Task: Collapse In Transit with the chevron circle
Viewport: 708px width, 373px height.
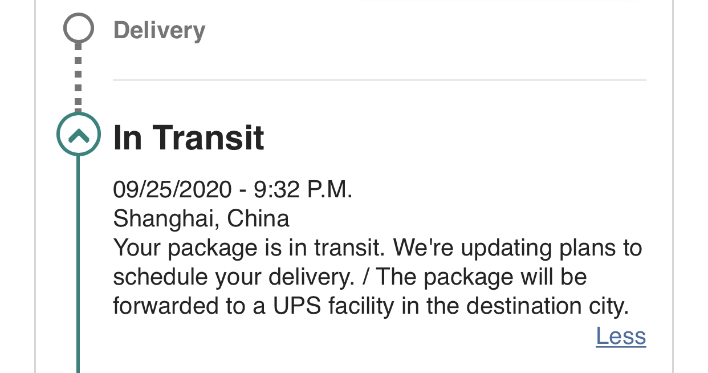Action: (x=79, y=135)
